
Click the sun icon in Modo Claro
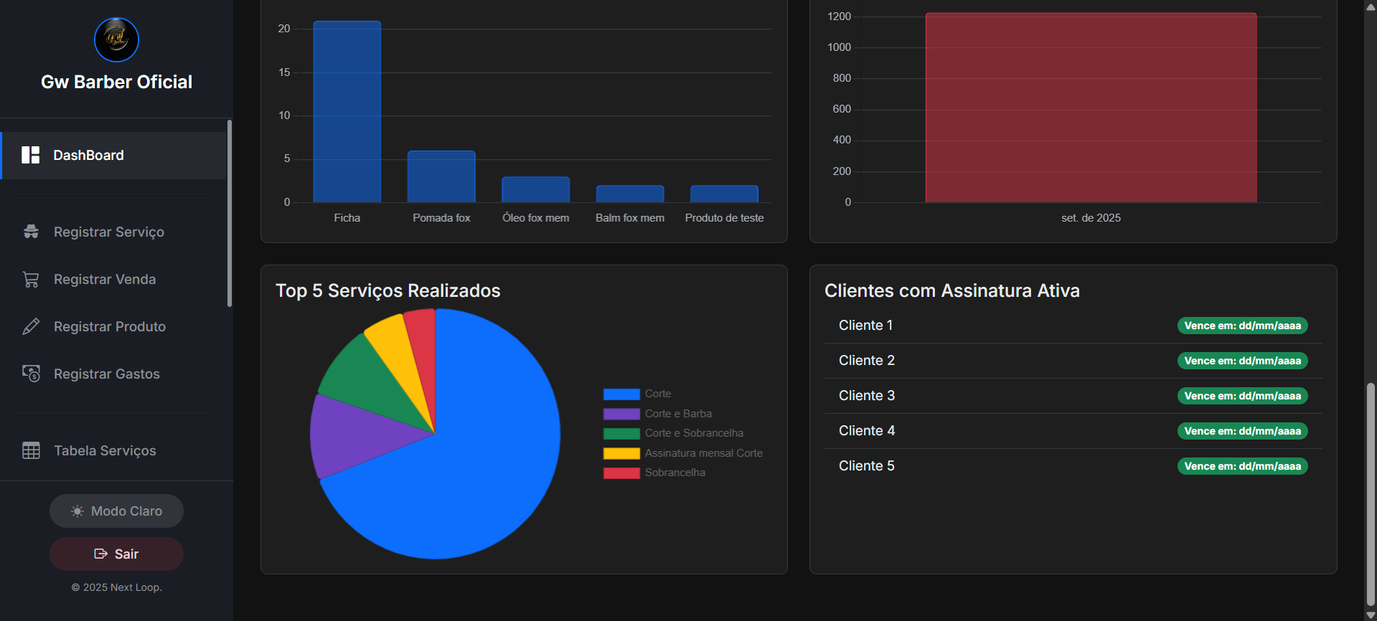click(x=77, y=511)
